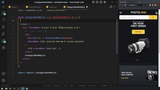Select the CategoryNavMobile.js tab
Viewport: 160px width, 90px height.
[75, 7]
